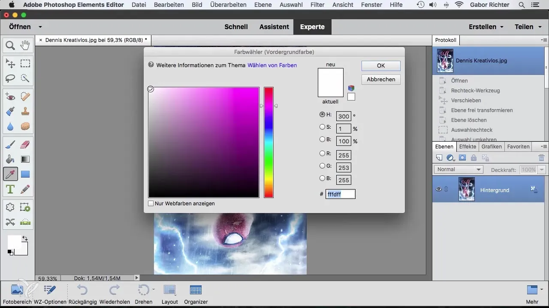Select the S saturation radio button
549x308 pixels.
coord(322,127)
